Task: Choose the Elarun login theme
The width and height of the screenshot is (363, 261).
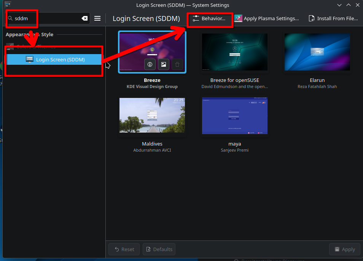Action: [317, 52]
